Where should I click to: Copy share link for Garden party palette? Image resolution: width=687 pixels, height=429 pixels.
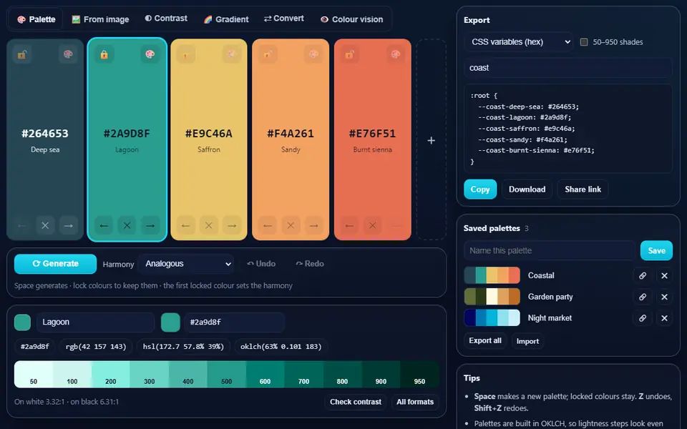(x=643, y=297)
